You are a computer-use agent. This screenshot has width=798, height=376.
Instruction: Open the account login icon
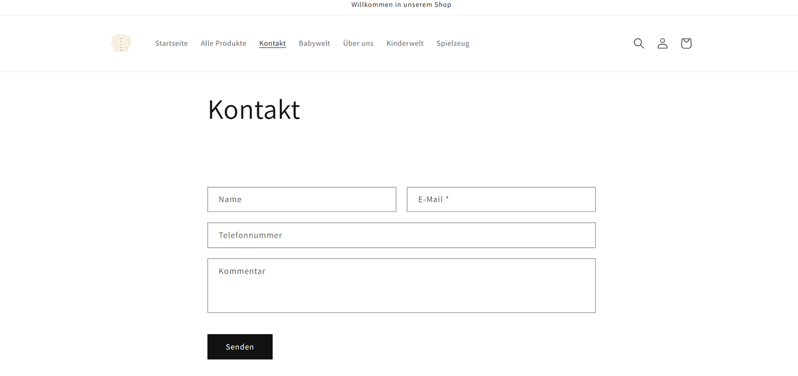click(662, 43)
